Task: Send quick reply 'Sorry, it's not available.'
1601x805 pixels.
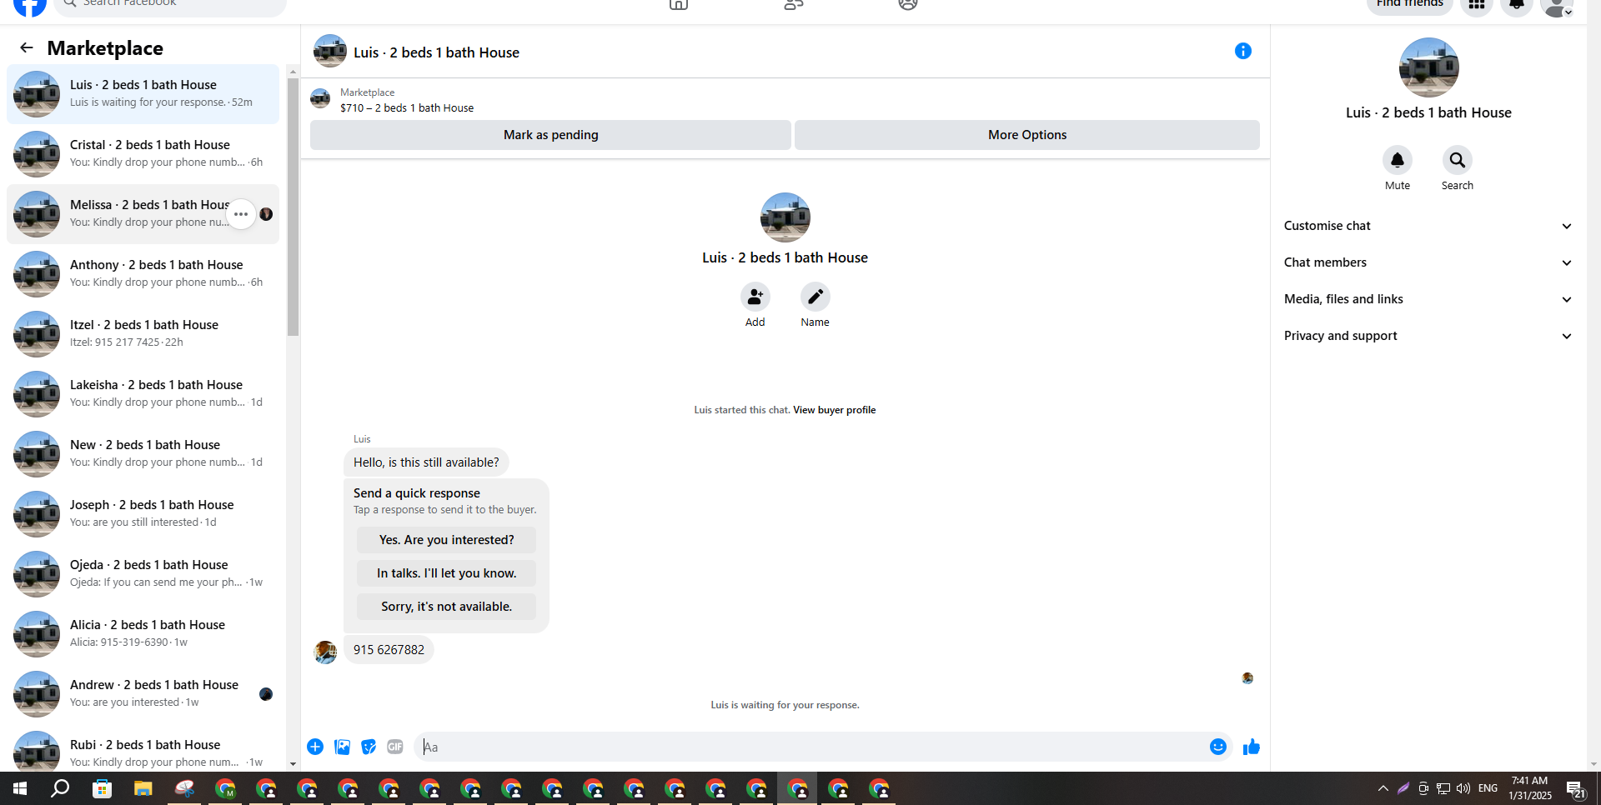Action: (446, 607)
